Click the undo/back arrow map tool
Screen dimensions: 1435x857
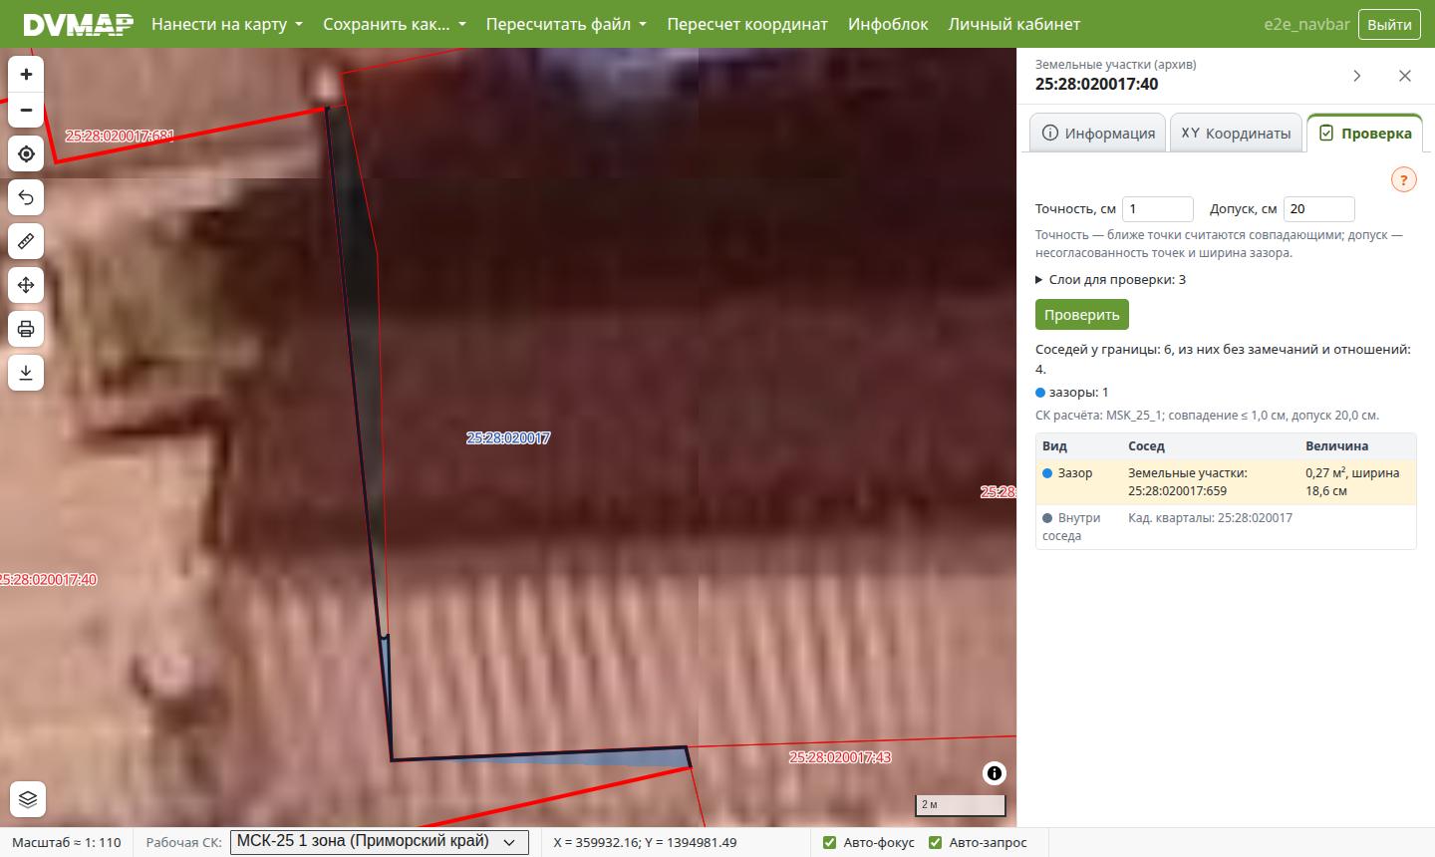(x=26, y=197)
